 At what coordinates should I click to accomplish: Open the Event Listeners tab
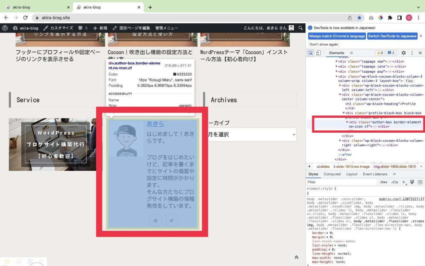point(375,174)
